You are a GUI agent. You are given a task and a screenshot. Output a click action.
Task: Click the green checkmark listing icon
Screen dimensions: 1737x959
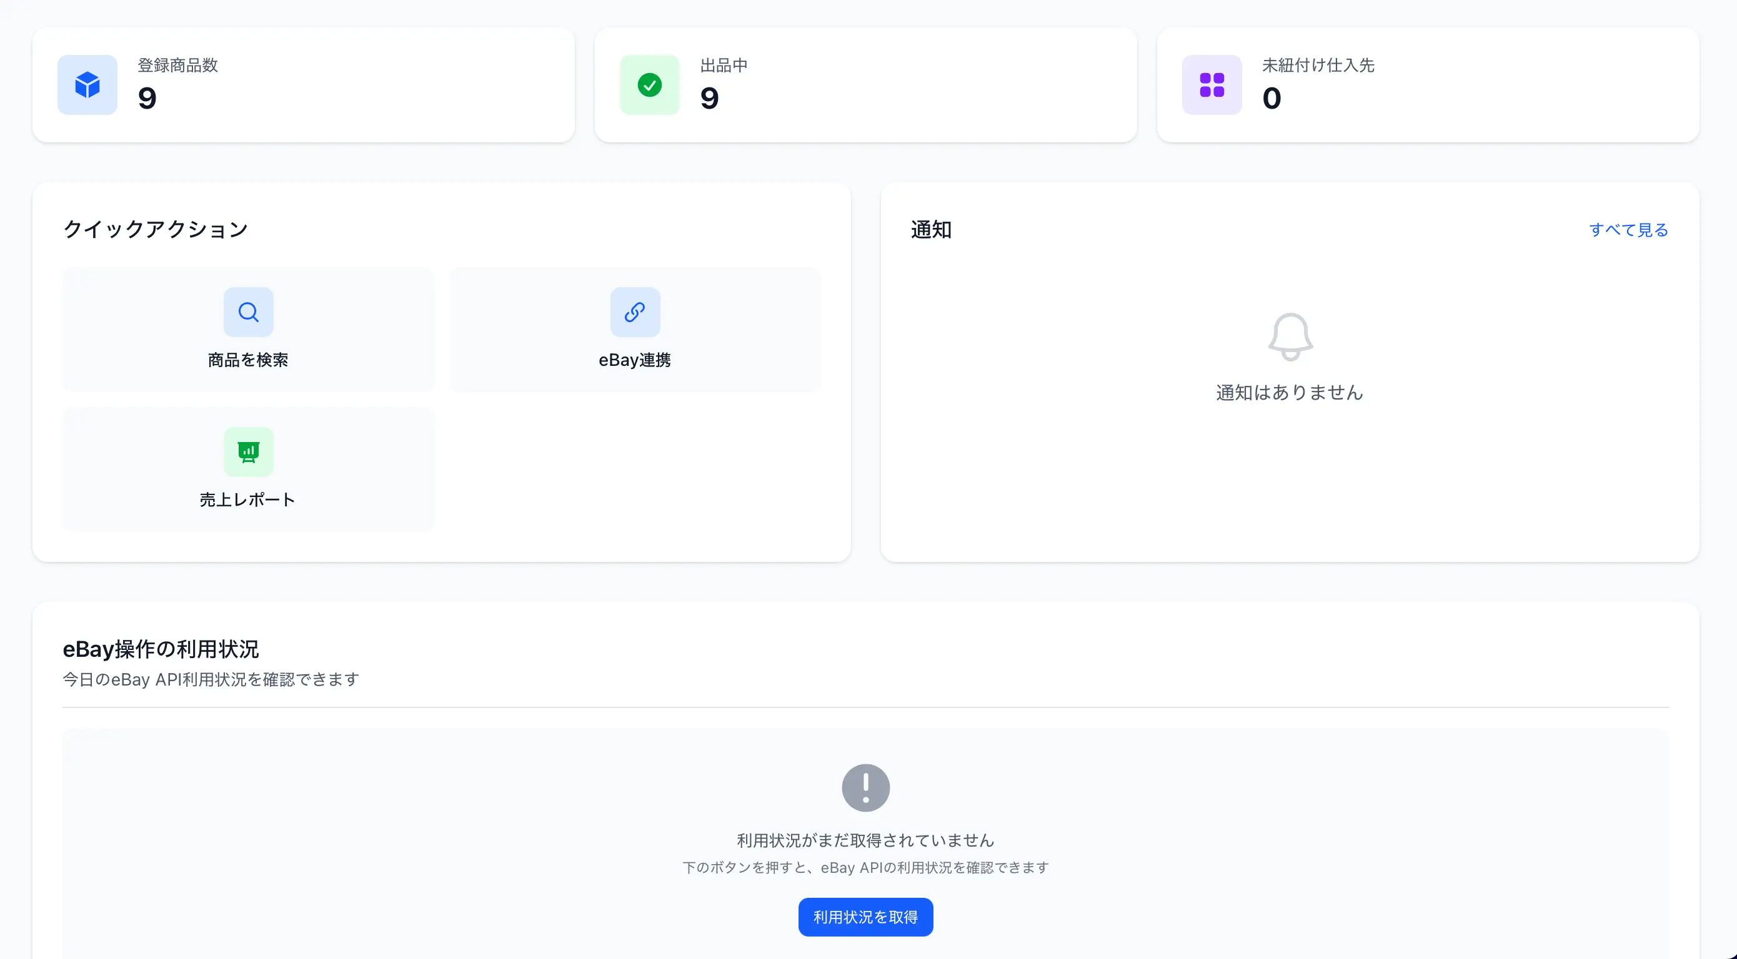649,85
